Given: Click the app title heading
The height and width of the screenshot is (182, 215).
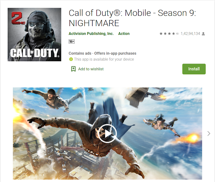Looking at the screenshot, I should 132,18.
